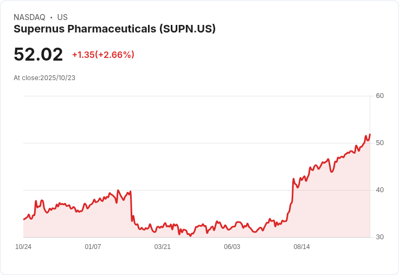Click the 52.02 current price
Screen dimensions: 399x275
(x=38, y=55)
